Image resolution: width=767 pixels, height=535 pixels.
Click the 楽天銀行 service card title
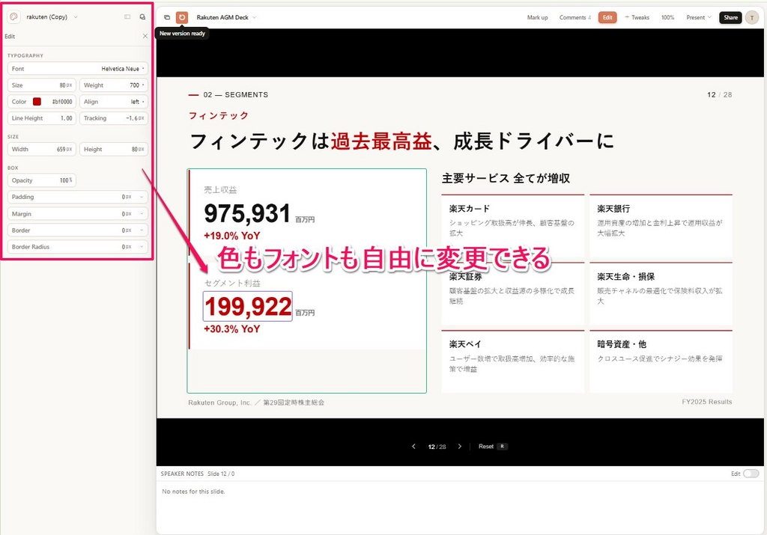(x=613, y=209)
